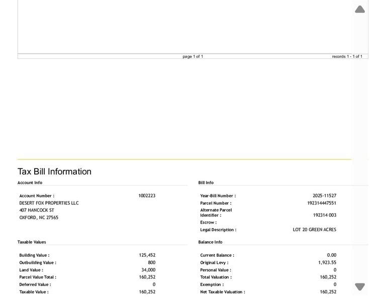The width and height of the screenshot is (386, 298).
Task: Select the alternate parcel identifier 192314 003
Action: (324, 215)
